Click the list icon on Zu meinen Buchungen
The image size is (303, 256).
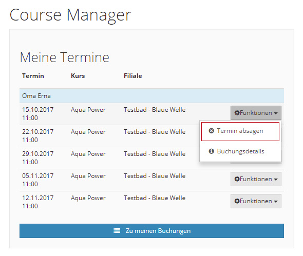(x=117, y=230)
